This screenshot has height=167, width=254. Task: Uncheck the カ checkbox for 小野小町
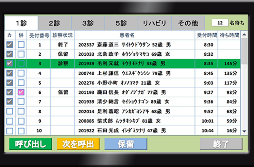coord(10,83)
